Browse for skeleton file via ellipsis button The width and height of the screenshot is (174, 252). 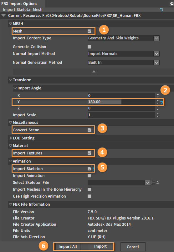tap(153, 183)
